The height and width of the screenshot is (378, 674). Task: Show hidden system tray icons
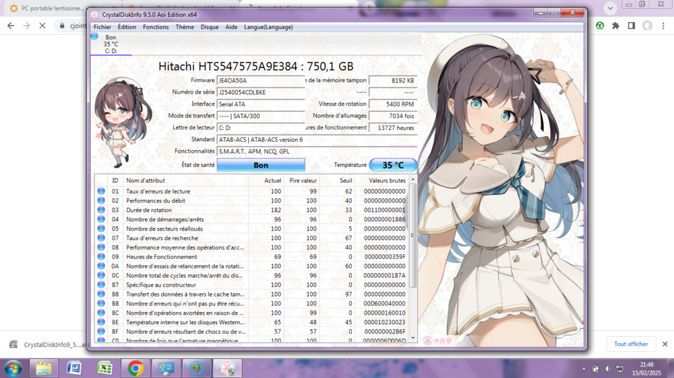coord(584,369)
